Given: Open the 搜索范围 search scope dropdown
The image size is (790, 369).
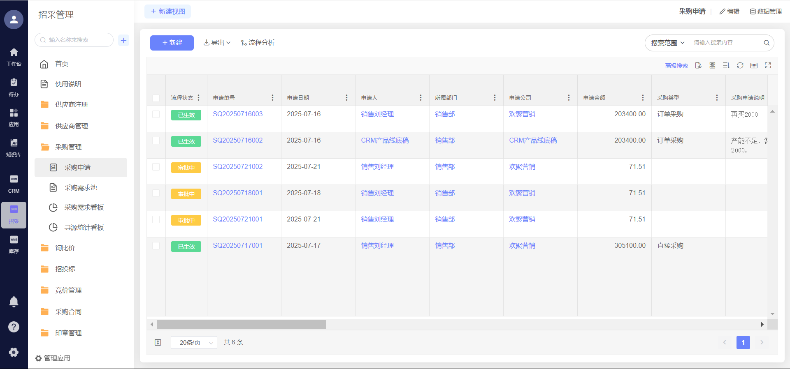Looking at the screenshot, I should pos(667,43).
